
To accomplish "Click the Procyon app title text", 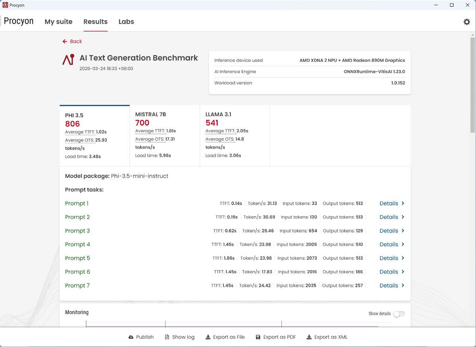I will pos(19,21).
